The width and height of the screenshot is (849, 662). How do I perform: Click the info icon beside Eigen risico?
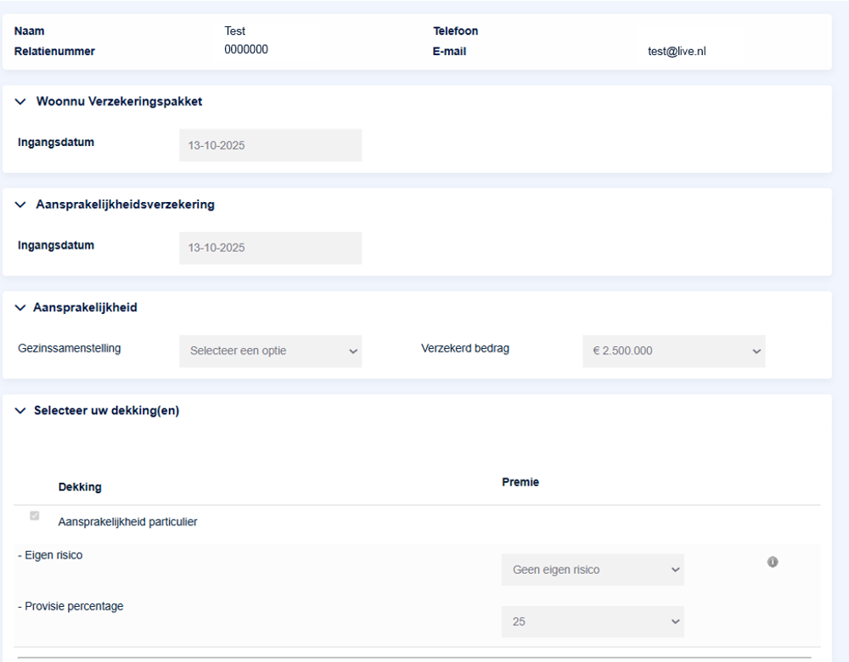coord(773,562)
